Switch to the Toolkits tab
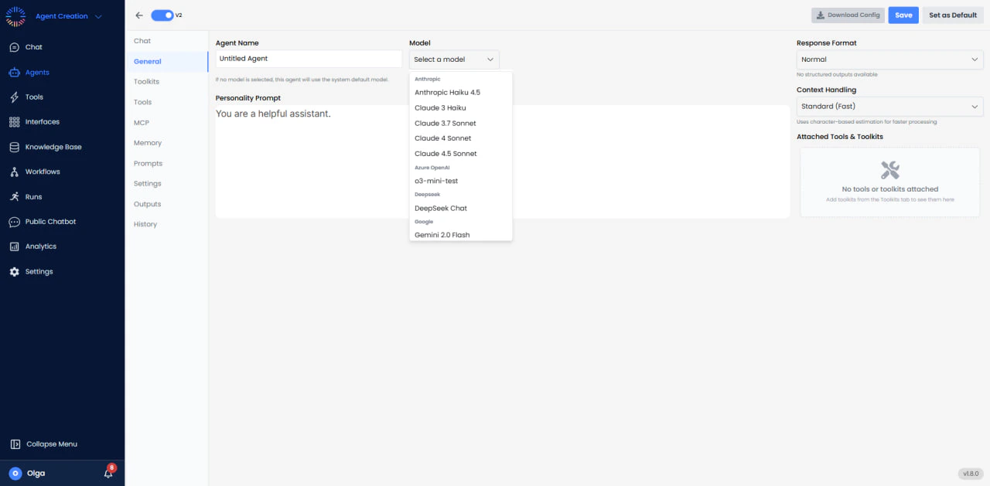The image size is (990, 486). point(146,81)
